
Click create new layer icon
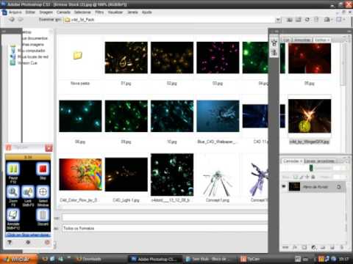(x=332, y=247)
